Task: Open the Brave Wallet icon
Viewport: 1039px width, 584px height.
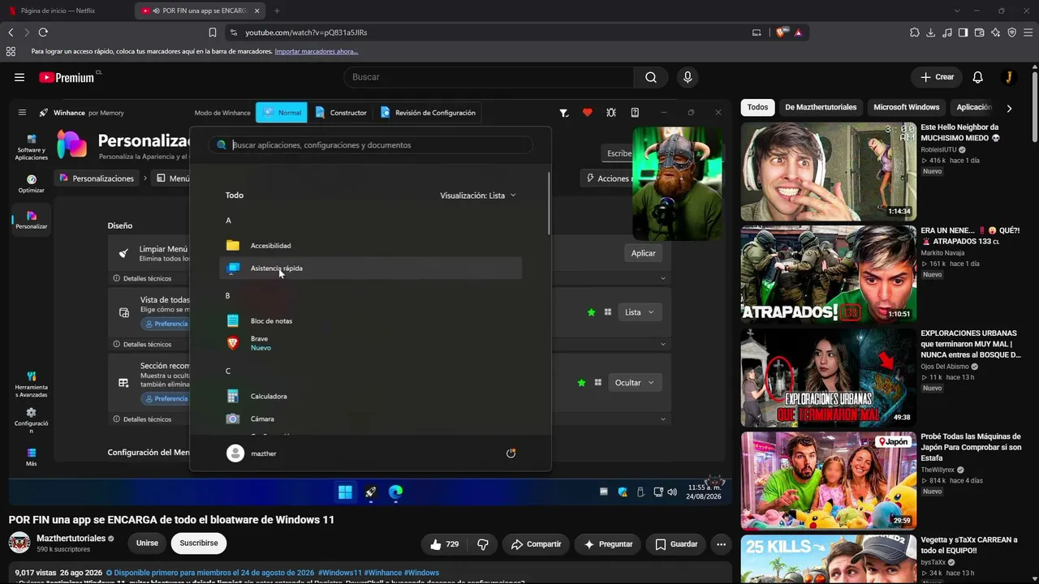Action: pos(979,32)
